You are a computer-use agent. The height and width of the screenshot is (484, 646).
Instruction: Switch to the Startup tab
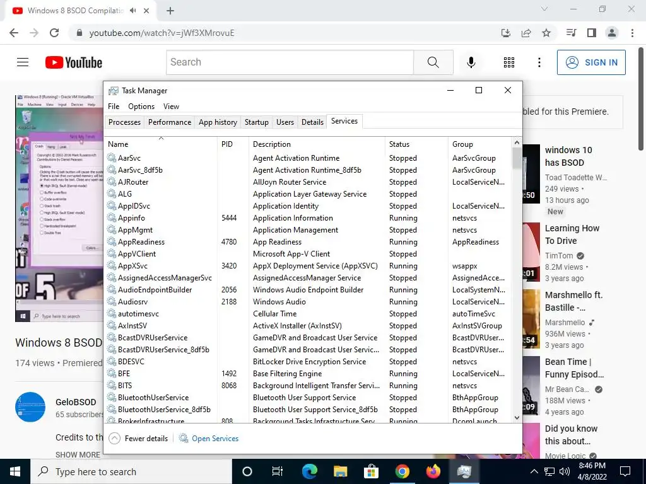257,122
